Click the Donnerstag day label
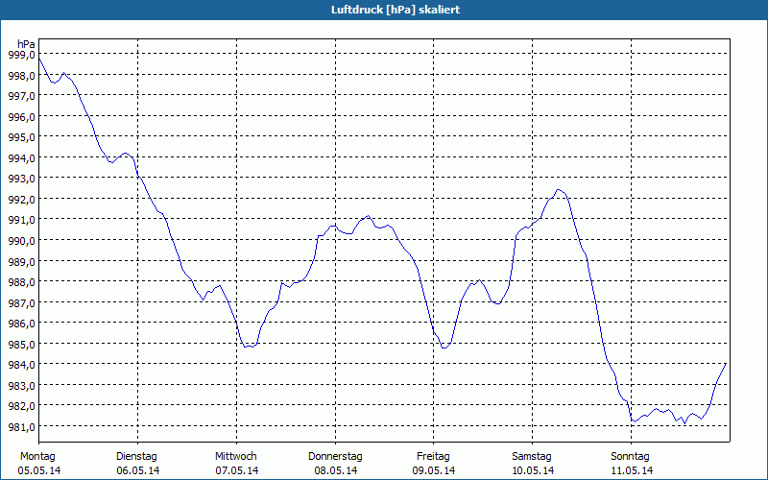 [x=335, y=457]
